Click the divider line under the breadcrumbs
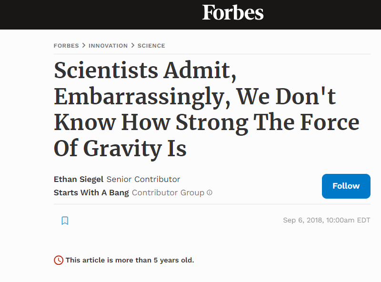Screen dimensions: 381x282 tap(212, 54)
